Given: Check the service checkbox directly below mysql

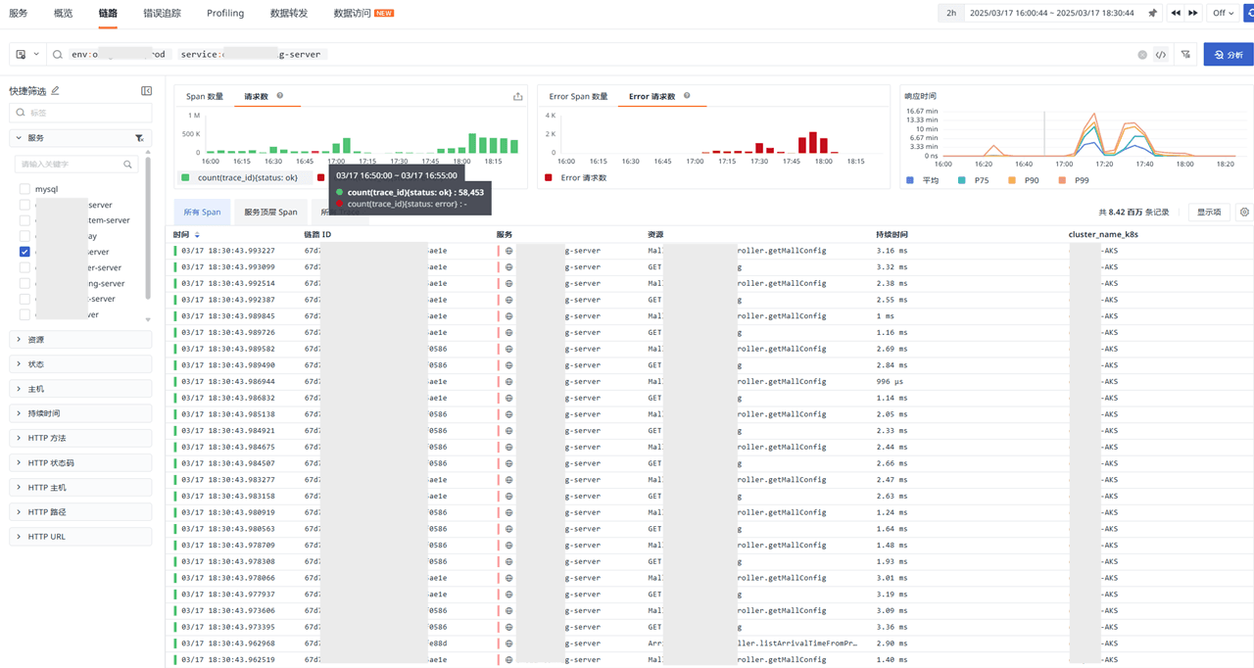Looking at the screenshot, I should tap(24, 205).
